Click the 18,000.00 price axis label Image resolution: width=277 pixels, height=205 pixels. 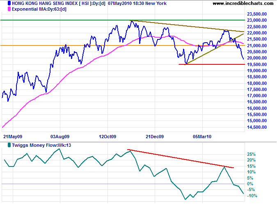click(x=256, y=83)
